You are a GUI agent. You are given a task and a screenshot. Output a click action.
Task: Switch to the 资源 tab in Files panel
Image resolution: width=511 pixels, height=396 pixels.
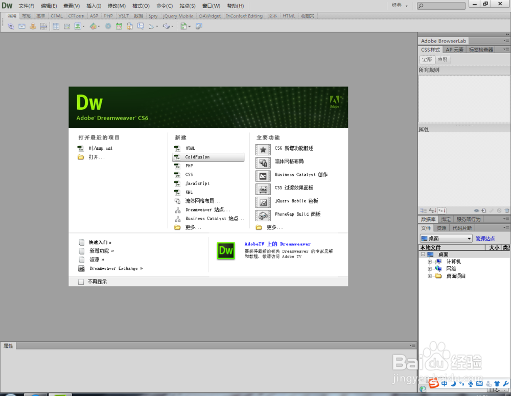tap(442, 228)
